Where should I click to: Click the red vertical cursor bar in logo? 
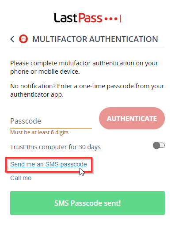tap(120, 19)
